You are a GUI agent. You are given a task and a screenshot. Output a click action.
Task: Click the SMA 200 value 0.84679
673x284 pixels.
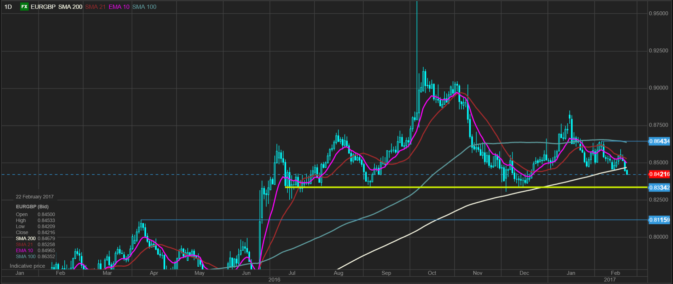point(46,238)
